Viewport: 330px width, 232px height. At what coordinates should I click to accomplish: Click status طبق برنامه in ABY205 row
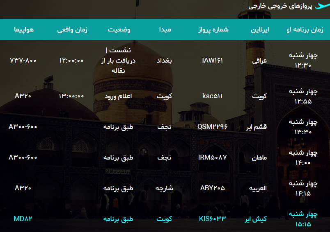click(118, 188)
